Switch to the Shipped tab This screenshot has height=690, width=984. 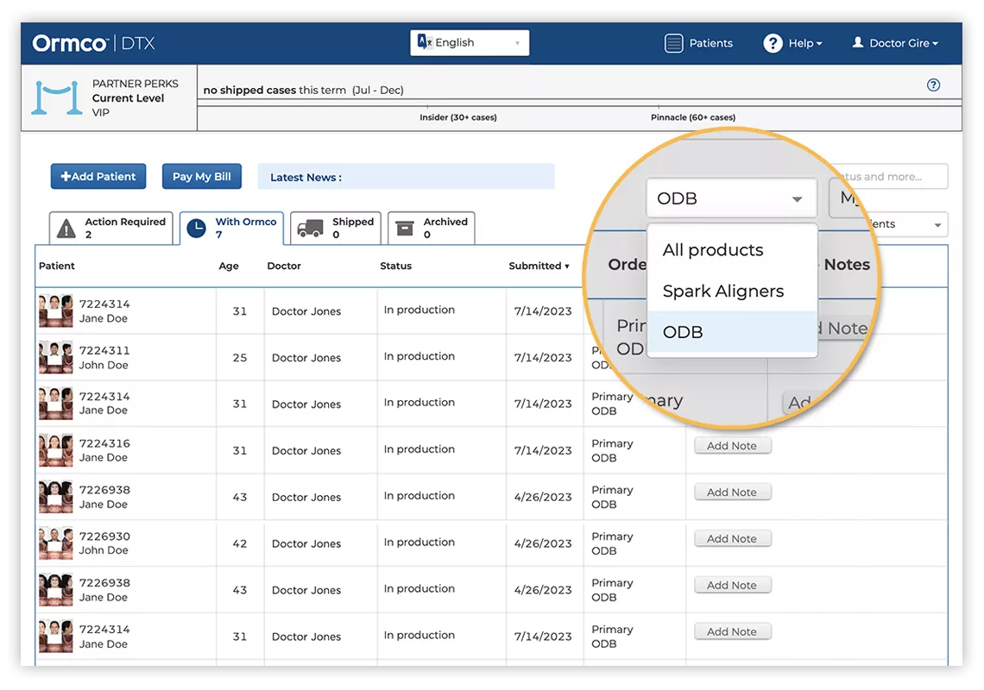click(x=336, y=228)
